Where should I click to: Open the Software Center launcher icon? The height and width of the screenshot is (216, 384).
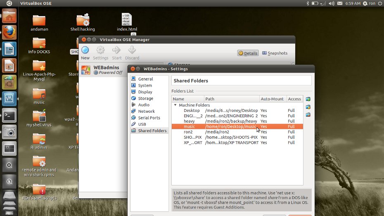(x=9, y=82)
